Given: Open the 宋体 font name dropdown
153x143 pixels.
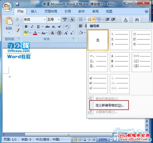Looking at the screenshot, I should (x=45, y=20).
